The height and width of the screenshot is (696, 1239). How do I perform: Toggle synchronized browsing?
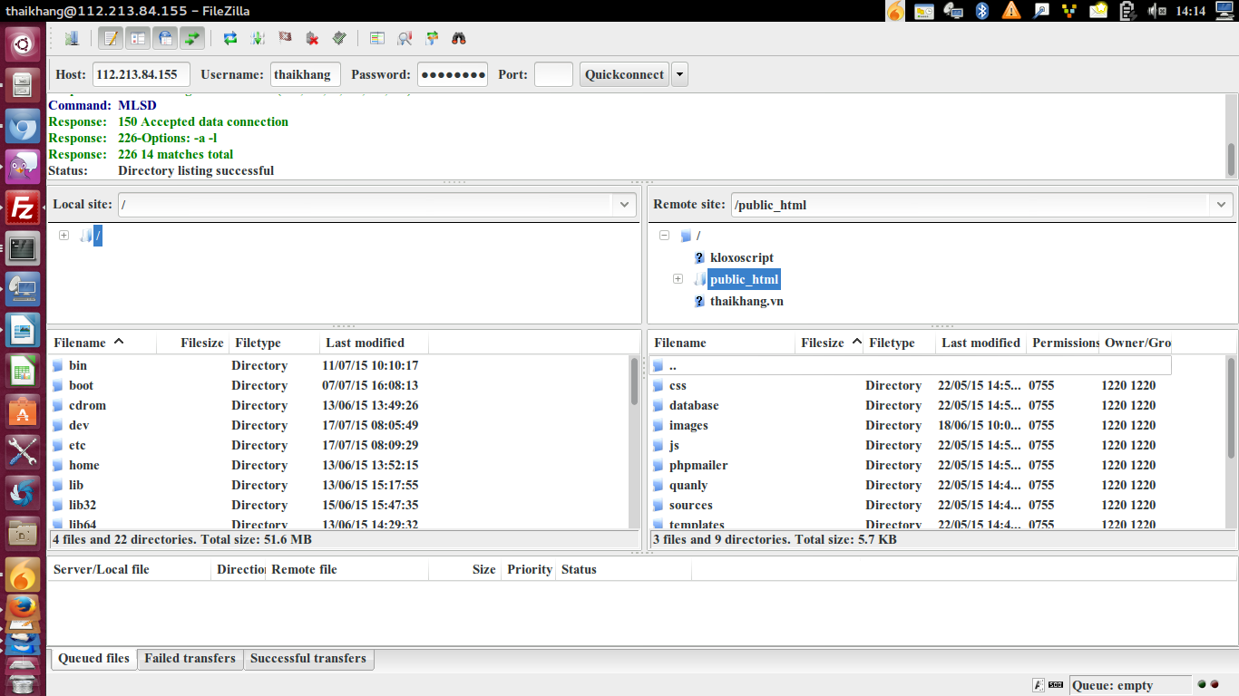point(432,38)
